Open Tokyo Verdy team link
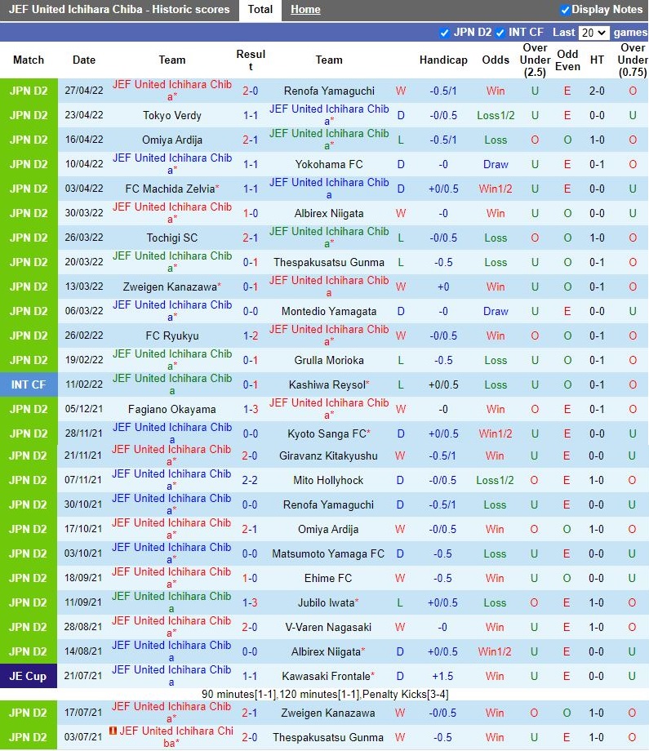649x751 pixels. click(172, 115)
